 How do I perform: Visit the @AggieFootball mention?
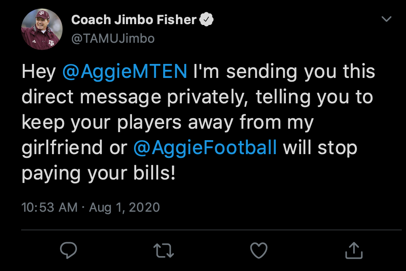(x=205, y=148)
